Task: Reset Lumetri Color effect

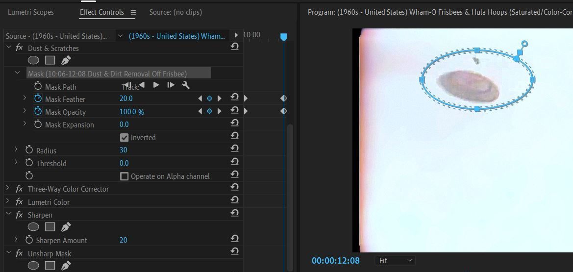Action: [x=235, y=200]
